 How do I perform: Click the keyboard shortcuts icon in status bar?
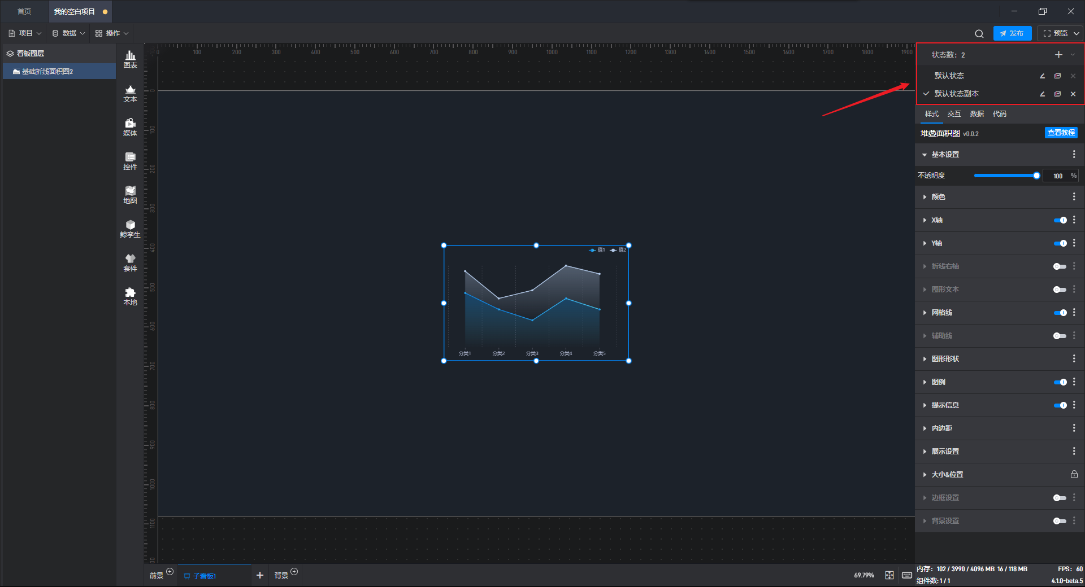[x=907, y=575]
